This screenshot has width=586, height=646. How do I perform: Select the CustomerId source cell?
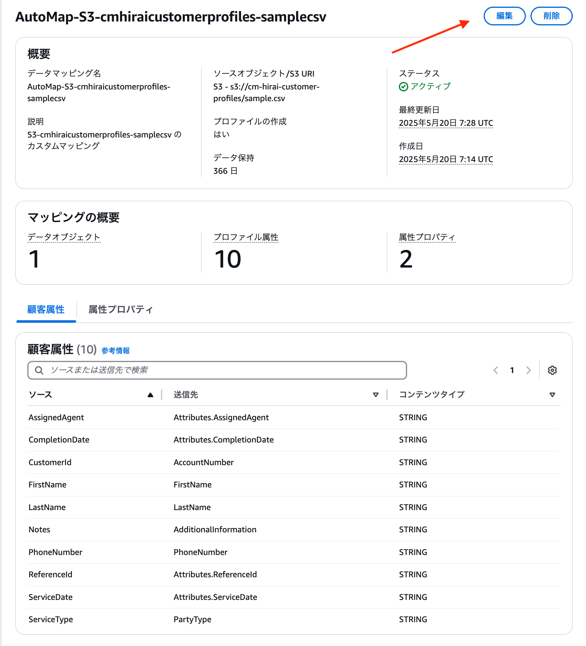[50, 462]
